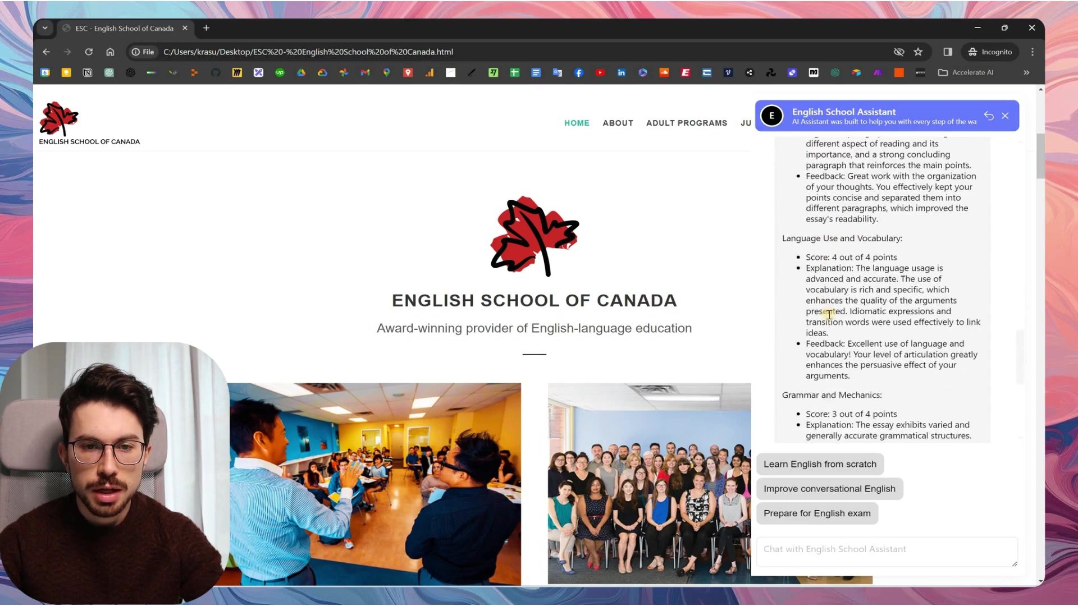Open the Upwork bookmark

280,72
